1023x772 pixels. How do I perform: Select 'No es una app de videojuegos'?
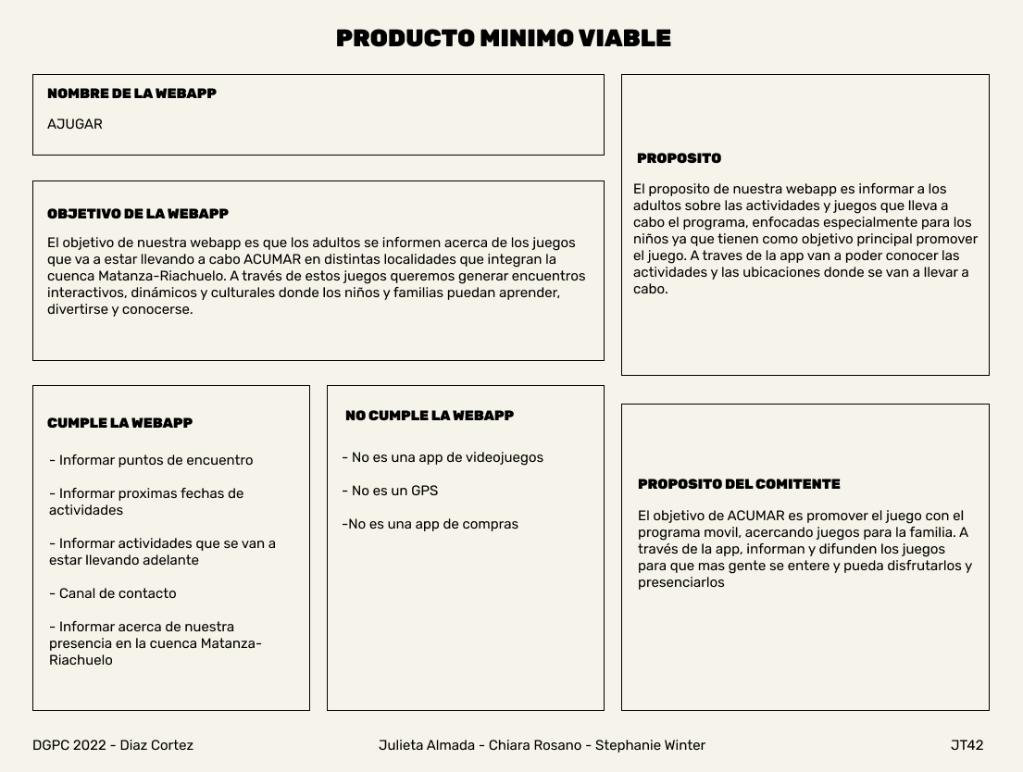(x=443, y=457)
